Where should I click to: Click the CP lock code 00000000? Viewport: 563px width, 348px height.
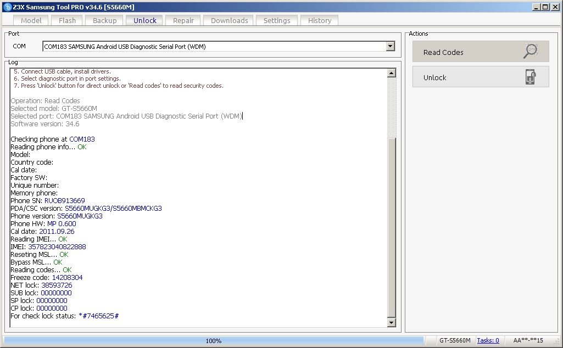(x=52, y=308)
